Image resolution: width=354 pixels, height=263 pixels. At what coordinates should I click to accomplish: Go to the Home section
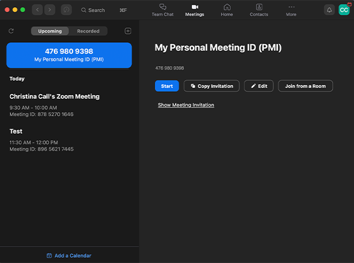coord(226,10)
